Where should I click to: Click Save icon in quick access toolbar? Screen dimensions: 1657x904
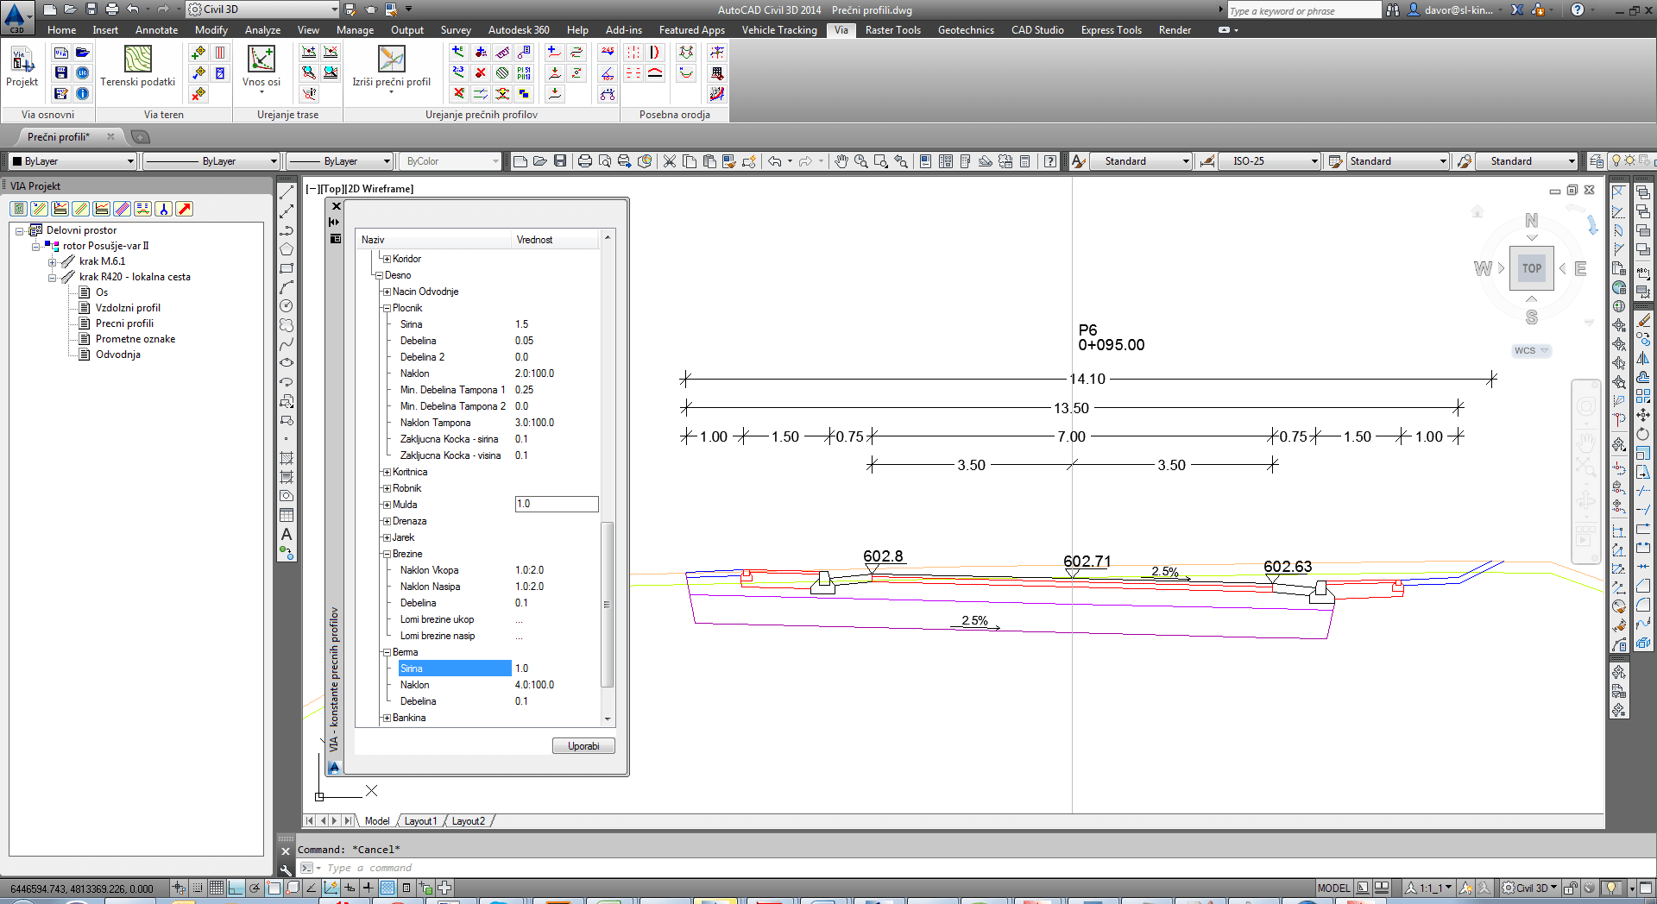pyautogui.click(x=91, y=9)
